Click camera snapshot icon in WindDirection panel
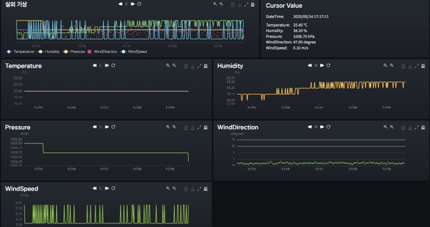The width and height of the screenshot is (430, 227). click(423, 127)
